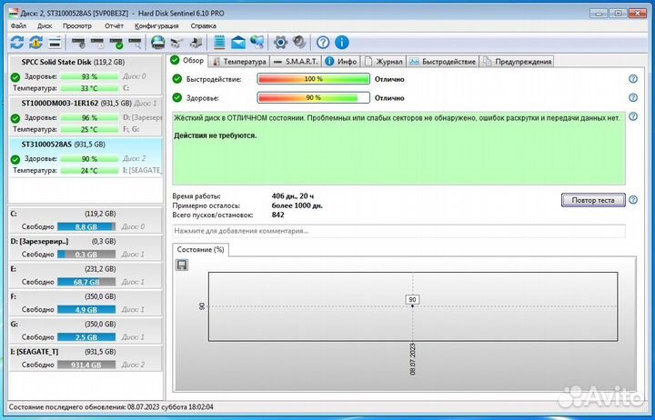The height and width of the screenshot is (420, 655).
Task: Click the comment field Нажмите для добавления комментария
Action: click(x=399, y=231)
